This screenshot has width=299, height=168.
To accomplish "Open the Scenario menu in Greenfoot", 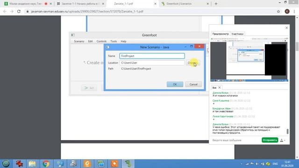I will tap(79, 42).
